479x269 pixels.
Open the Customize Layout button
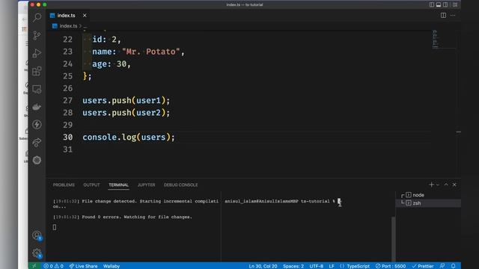[x=455, y=4]
